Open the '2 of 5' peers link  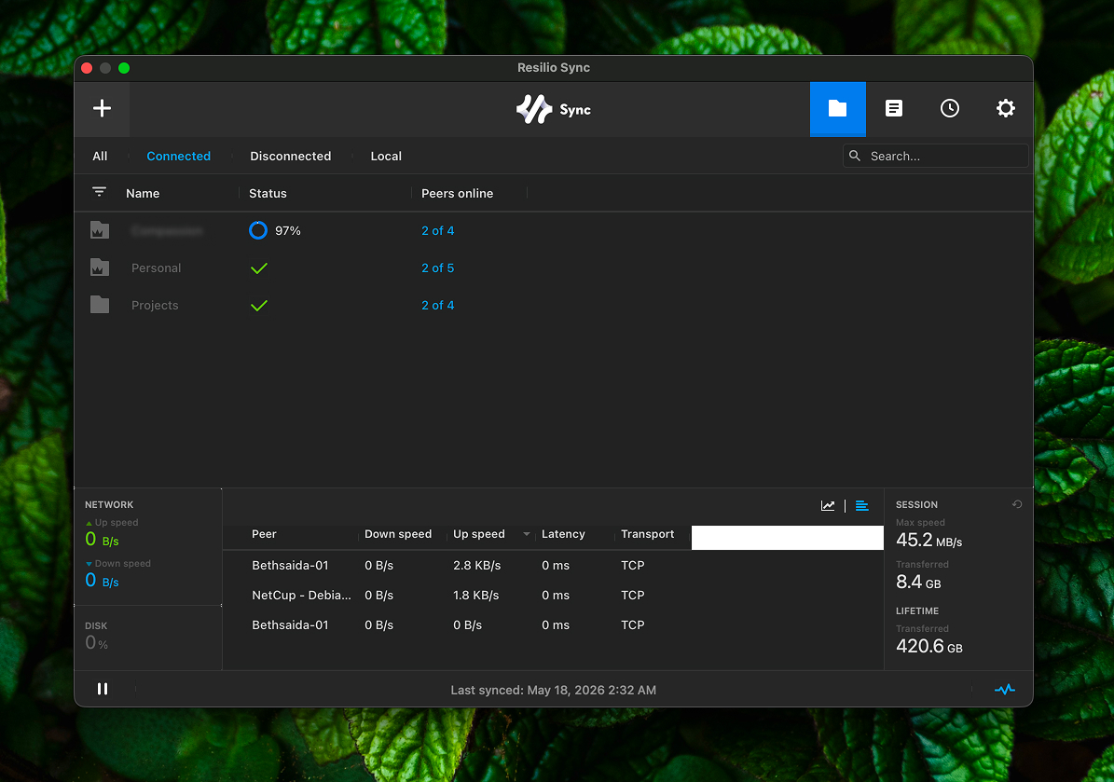437,268
